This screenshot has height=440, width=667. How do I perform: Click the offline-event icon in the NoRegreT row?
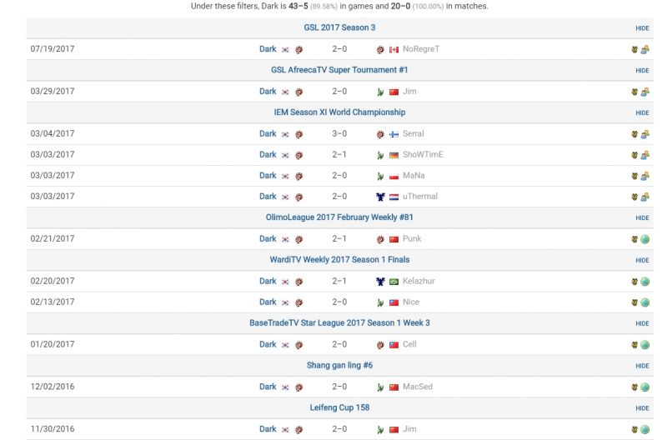click(x=645, y=49)
